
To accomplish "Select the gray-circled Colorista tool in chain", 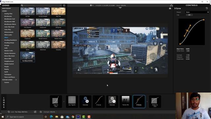I will pyautogui.click(x=112, y=101).
